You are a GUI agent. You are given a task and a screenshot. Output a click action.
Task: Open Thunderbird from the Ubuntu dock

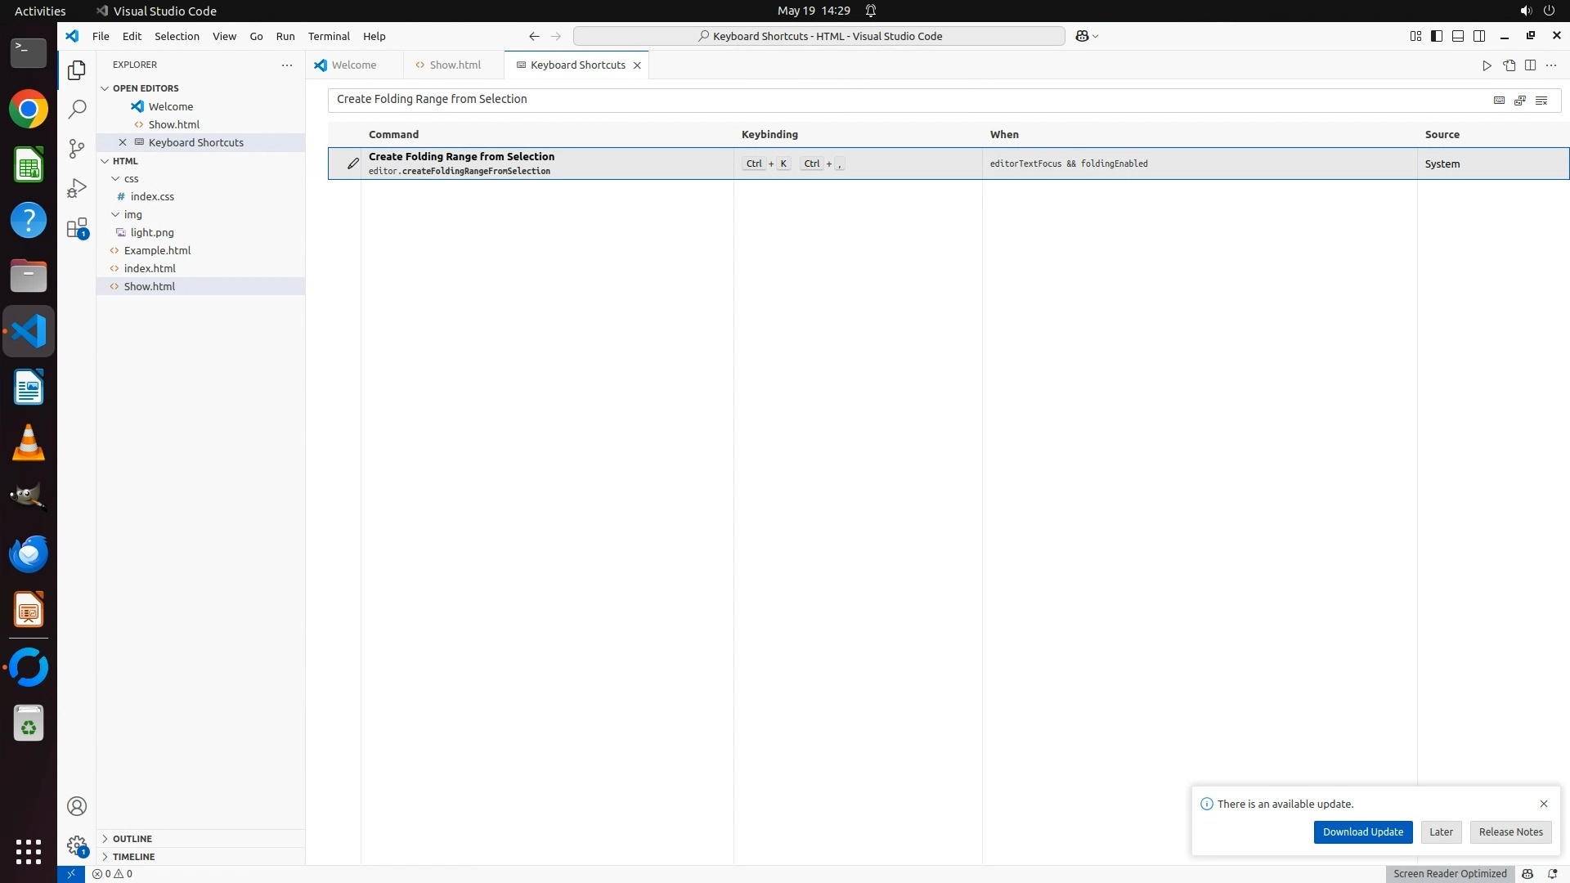click(x=29, y=554)
